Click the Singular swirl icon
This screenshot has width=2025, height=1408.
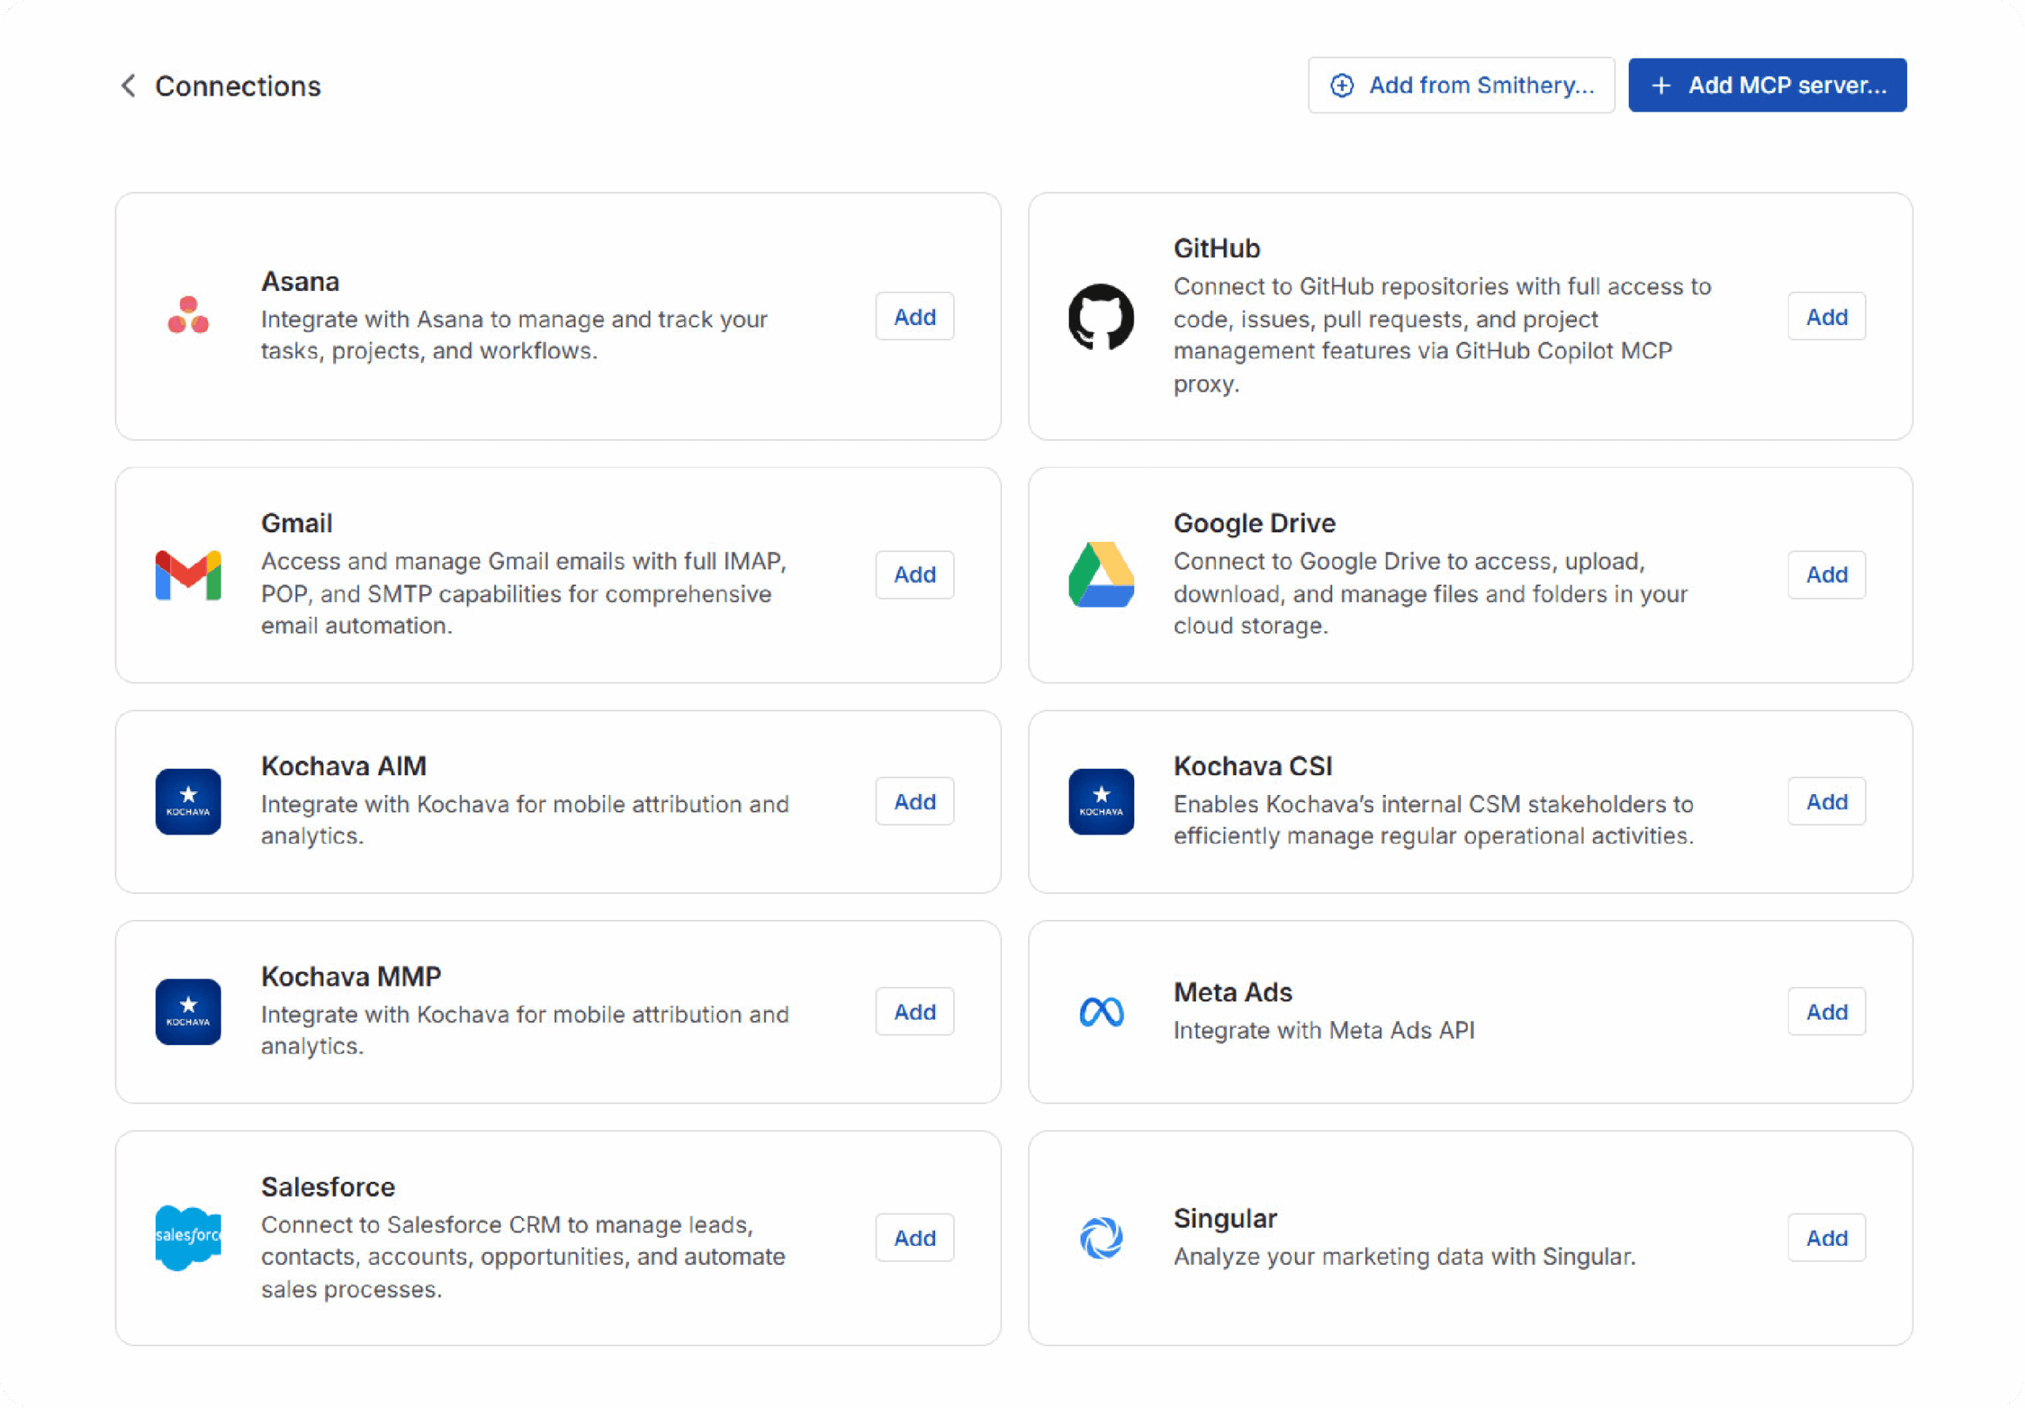tap(1100, 1238)
